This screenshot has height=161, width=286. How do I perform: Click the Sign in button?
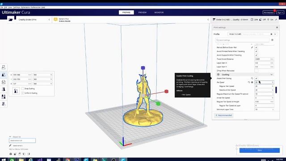(280, 13)
